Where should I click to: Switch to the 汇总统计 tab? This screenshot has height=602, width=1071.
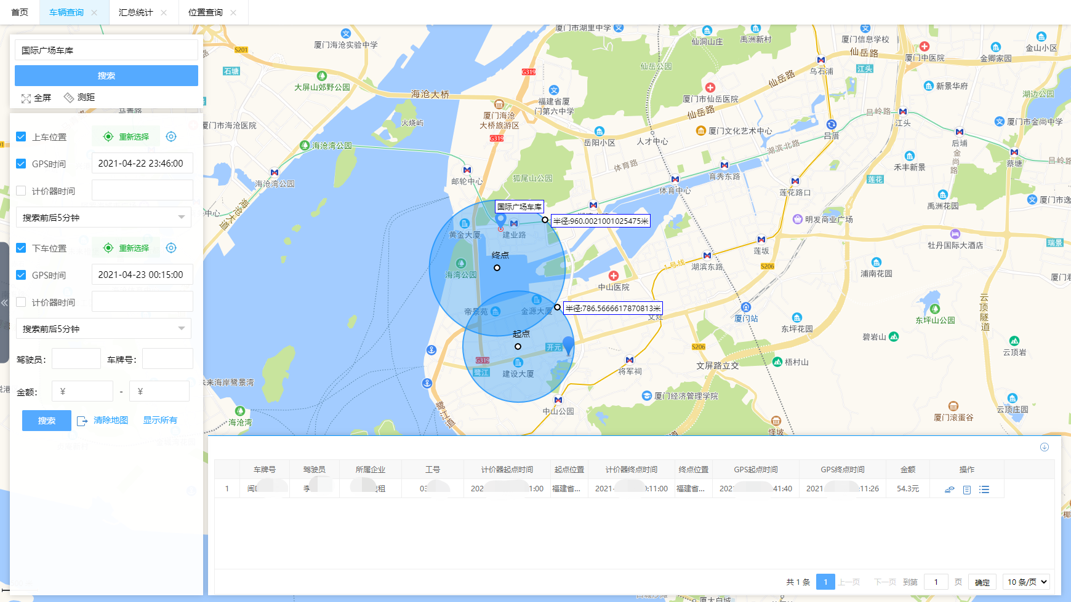tap(135, 12)
